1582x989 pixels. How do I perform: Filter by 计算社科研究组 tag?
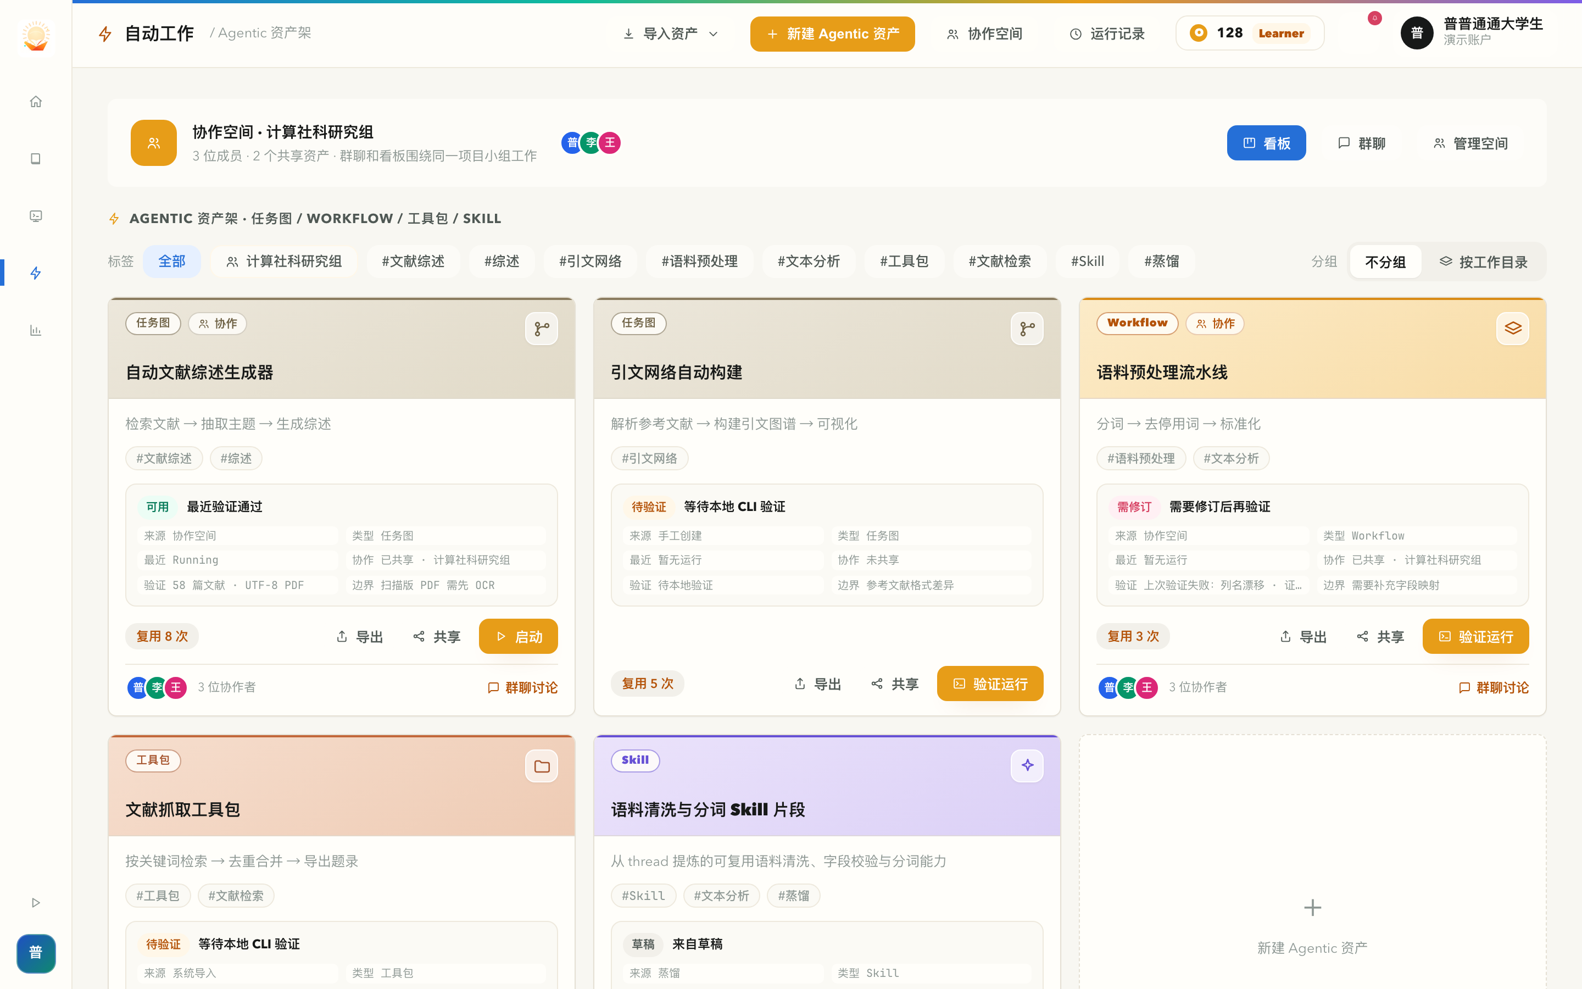[283, 262]
